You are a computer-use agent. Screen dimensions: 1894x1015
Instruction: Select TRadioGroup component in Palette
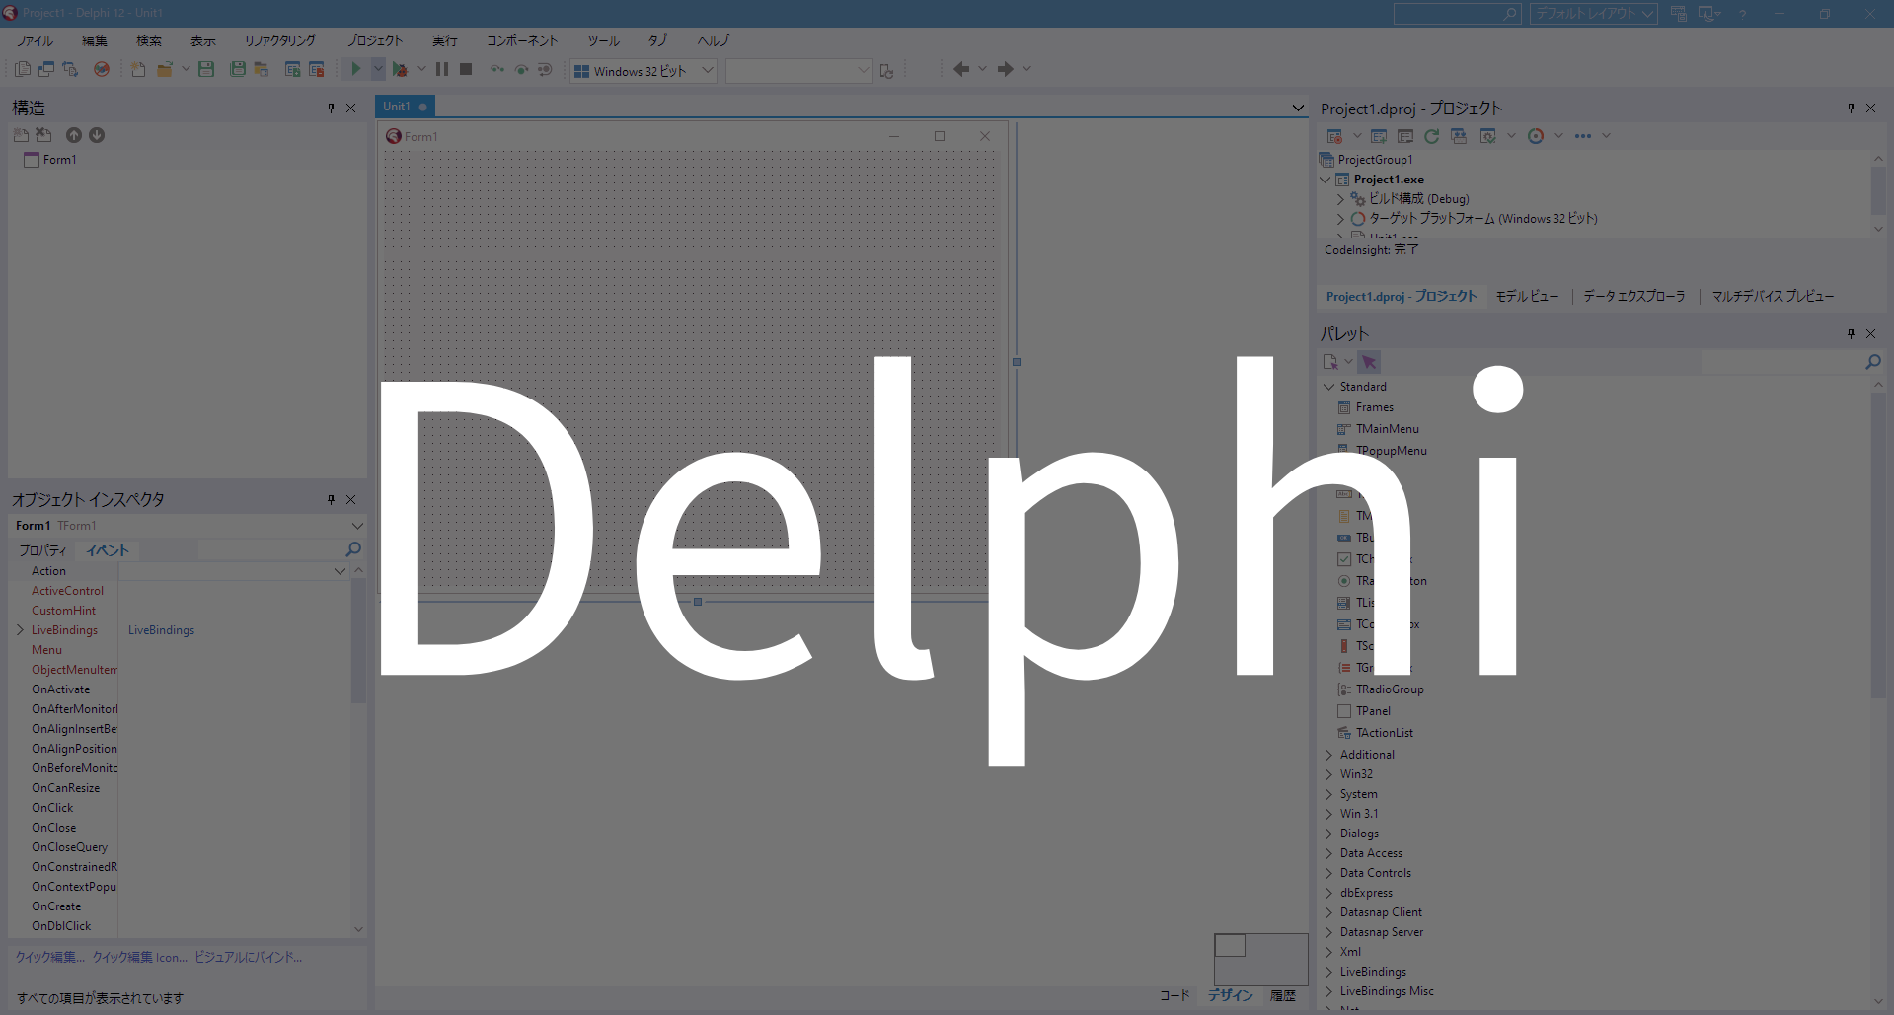pyautogui.click(x=1389, y=689)
